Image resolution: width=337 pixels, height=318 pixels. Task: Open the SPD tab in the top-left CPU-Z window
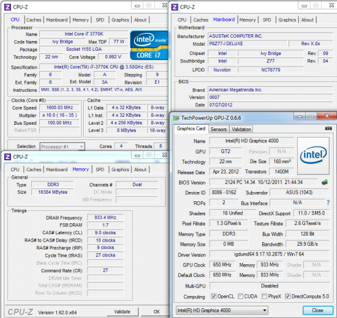point(100,20)
